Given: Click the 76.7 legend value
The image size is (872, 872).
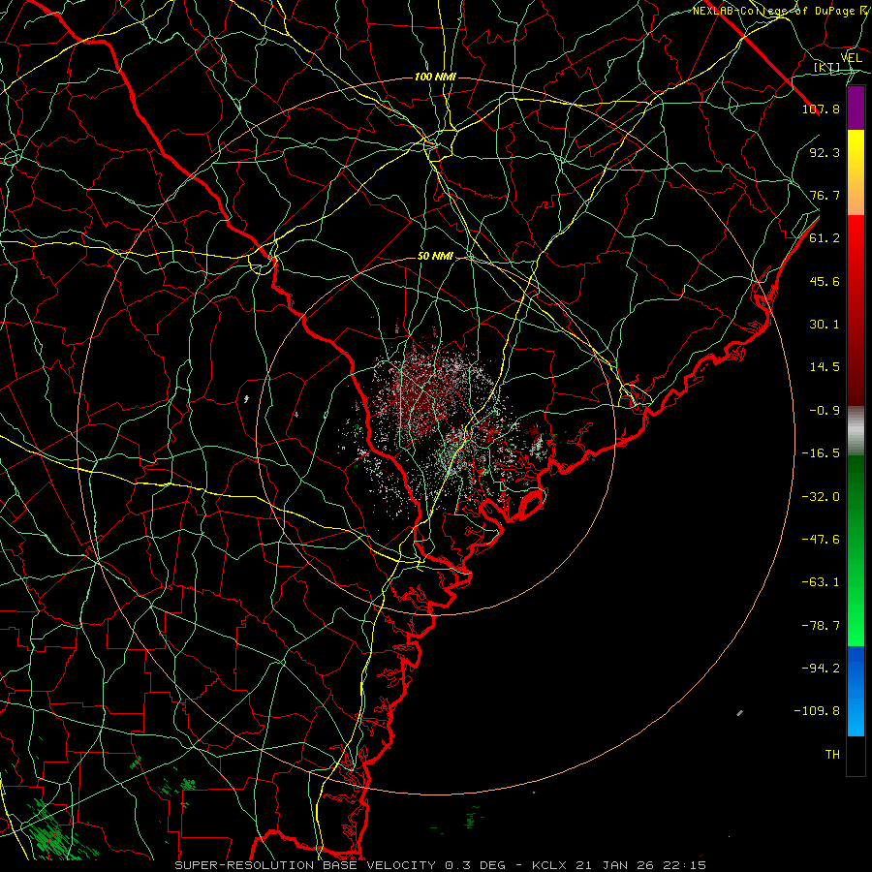Looking at the screenshot, I should tap(825, 195).
